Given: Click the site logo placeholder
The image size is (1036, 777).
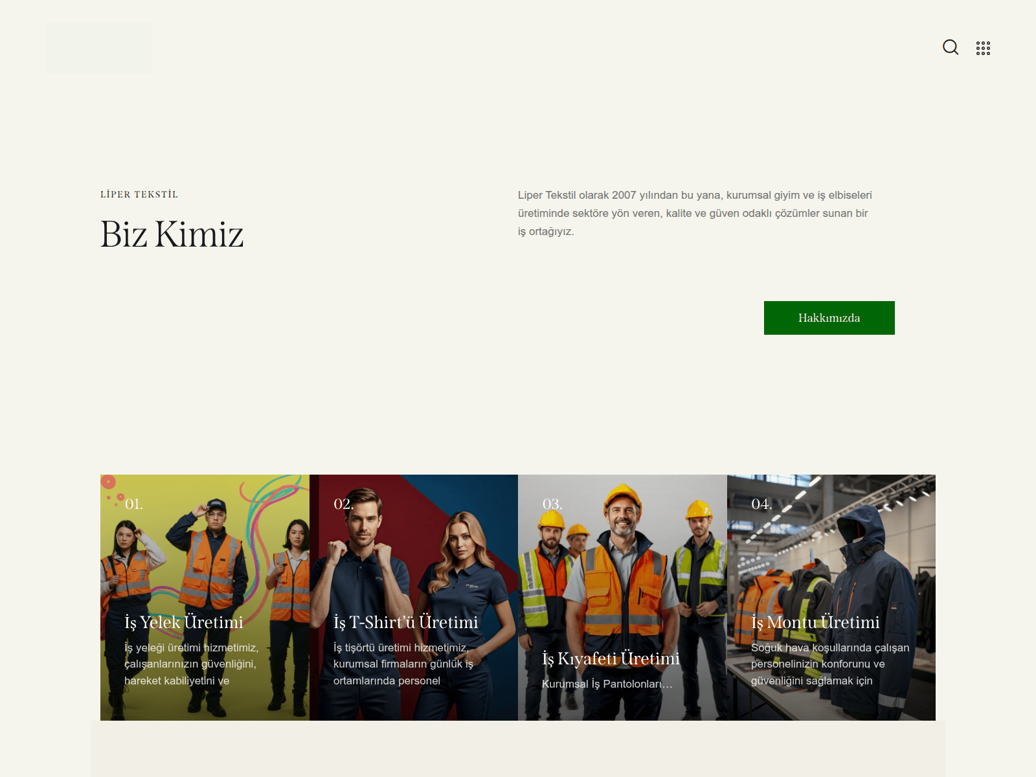Looking at the screenshot, I should point(98,47).
